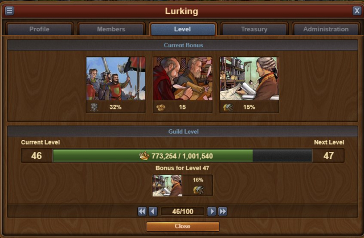Viewport: 364px width, 238px height.
Task: Switch to the Profile tab
Action: click(39, 29)
